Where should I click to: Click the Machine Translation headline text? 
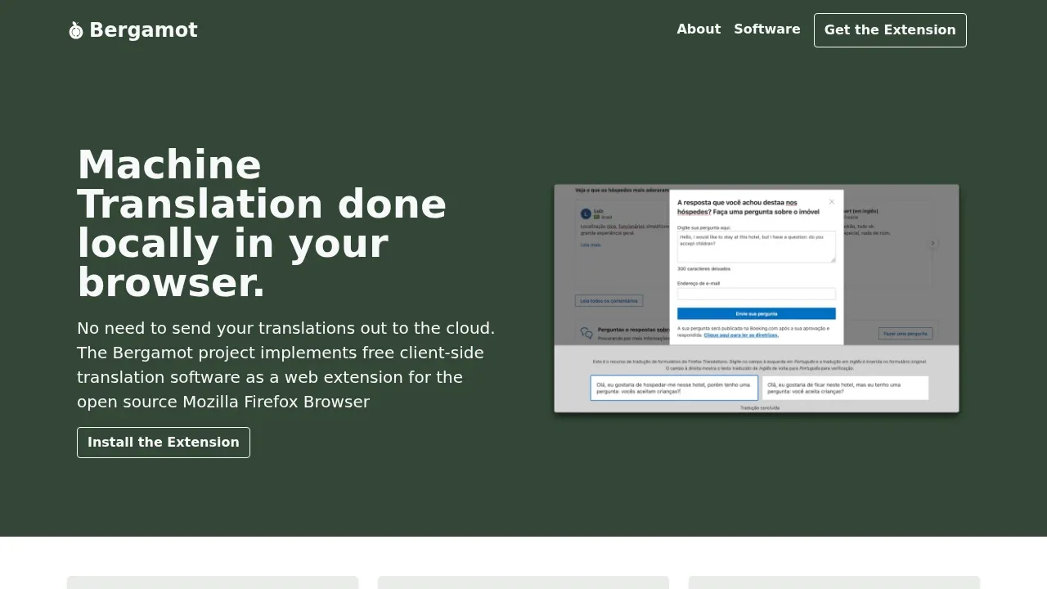[262, 223]
